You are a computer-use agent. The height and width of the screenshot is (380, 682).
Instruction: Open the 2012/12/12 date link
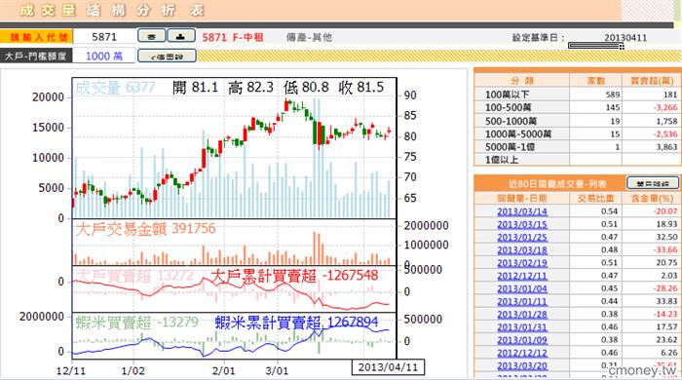click(x=522, y=353)
